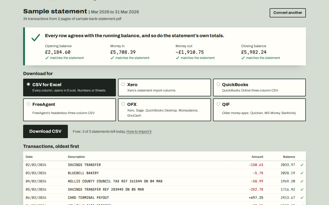This screenshot has height=205, width=329.
Task: Click the amount −150.63
Action: tap(256, 165)
